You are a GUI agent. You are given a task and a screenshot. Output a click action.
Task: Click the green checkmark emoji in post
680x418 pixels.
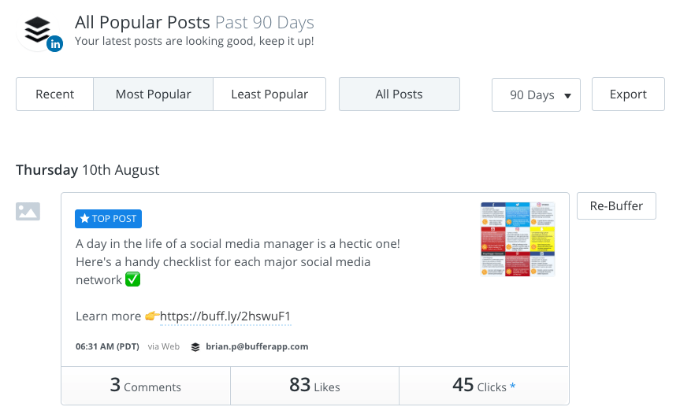[x=132, y=279]
